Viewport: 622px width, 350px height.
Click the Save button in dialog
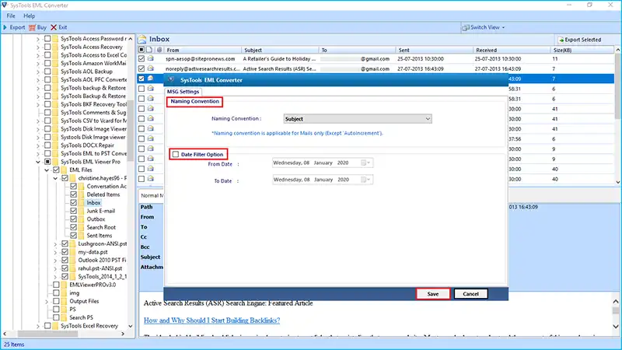(433, 294)
